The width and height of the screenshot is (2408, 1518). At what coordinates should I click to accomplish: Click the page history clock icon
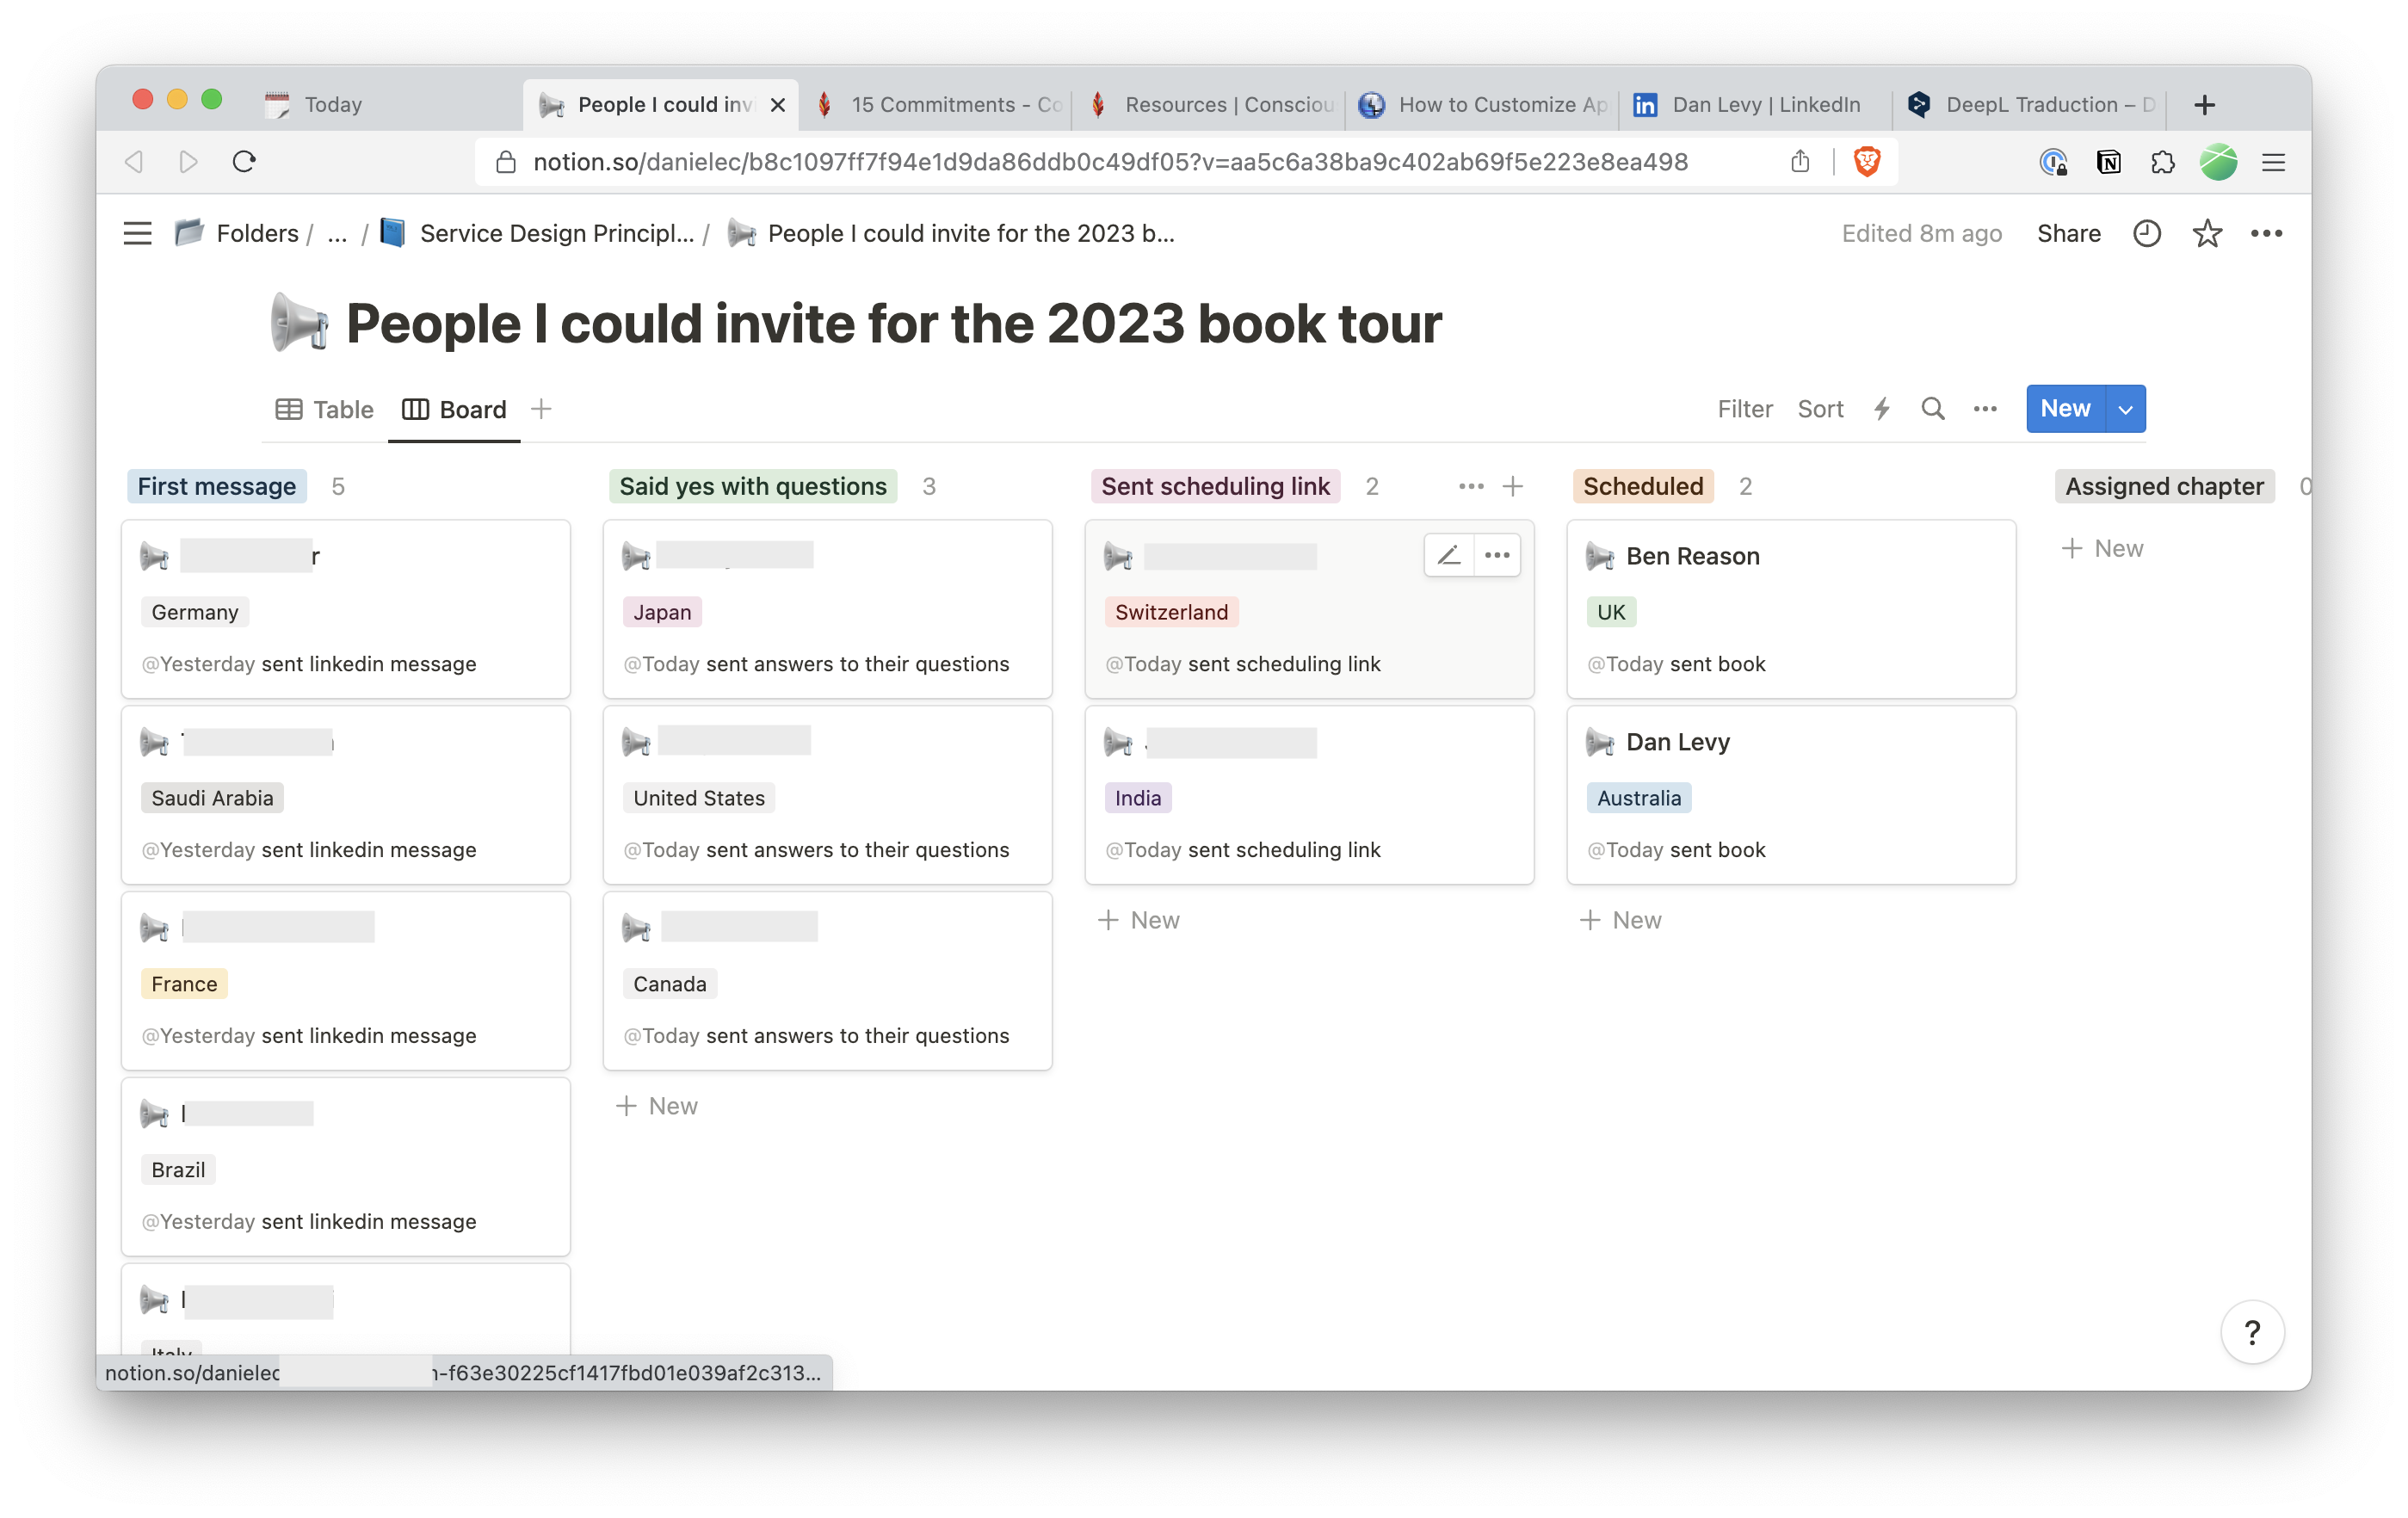2146,233
